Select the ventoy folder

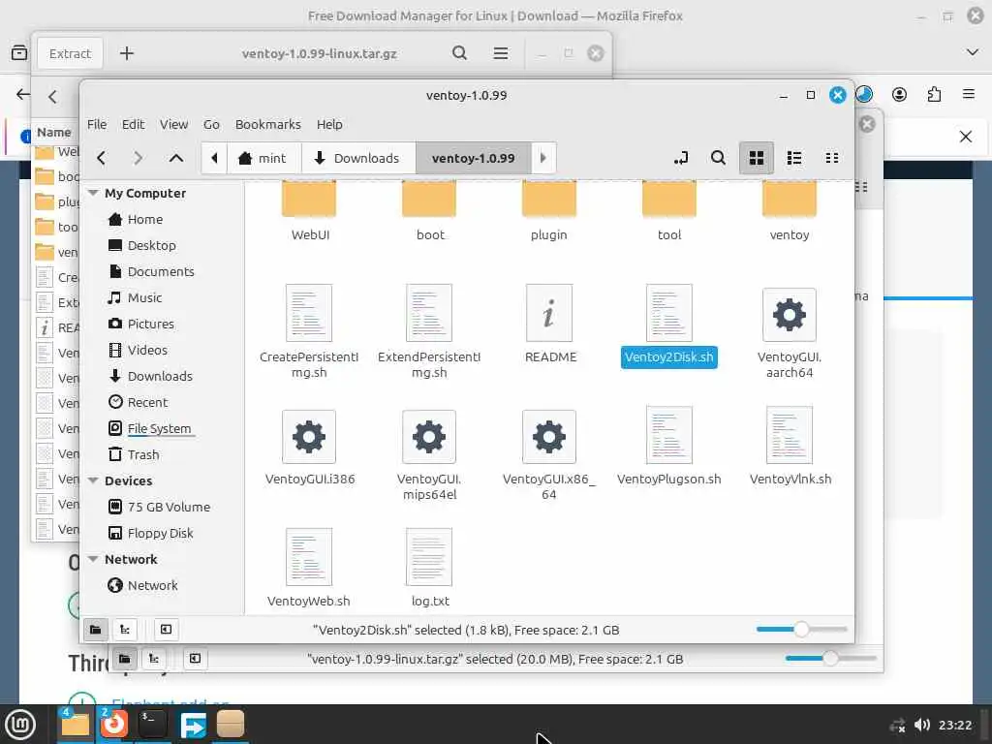pos(790,211)
